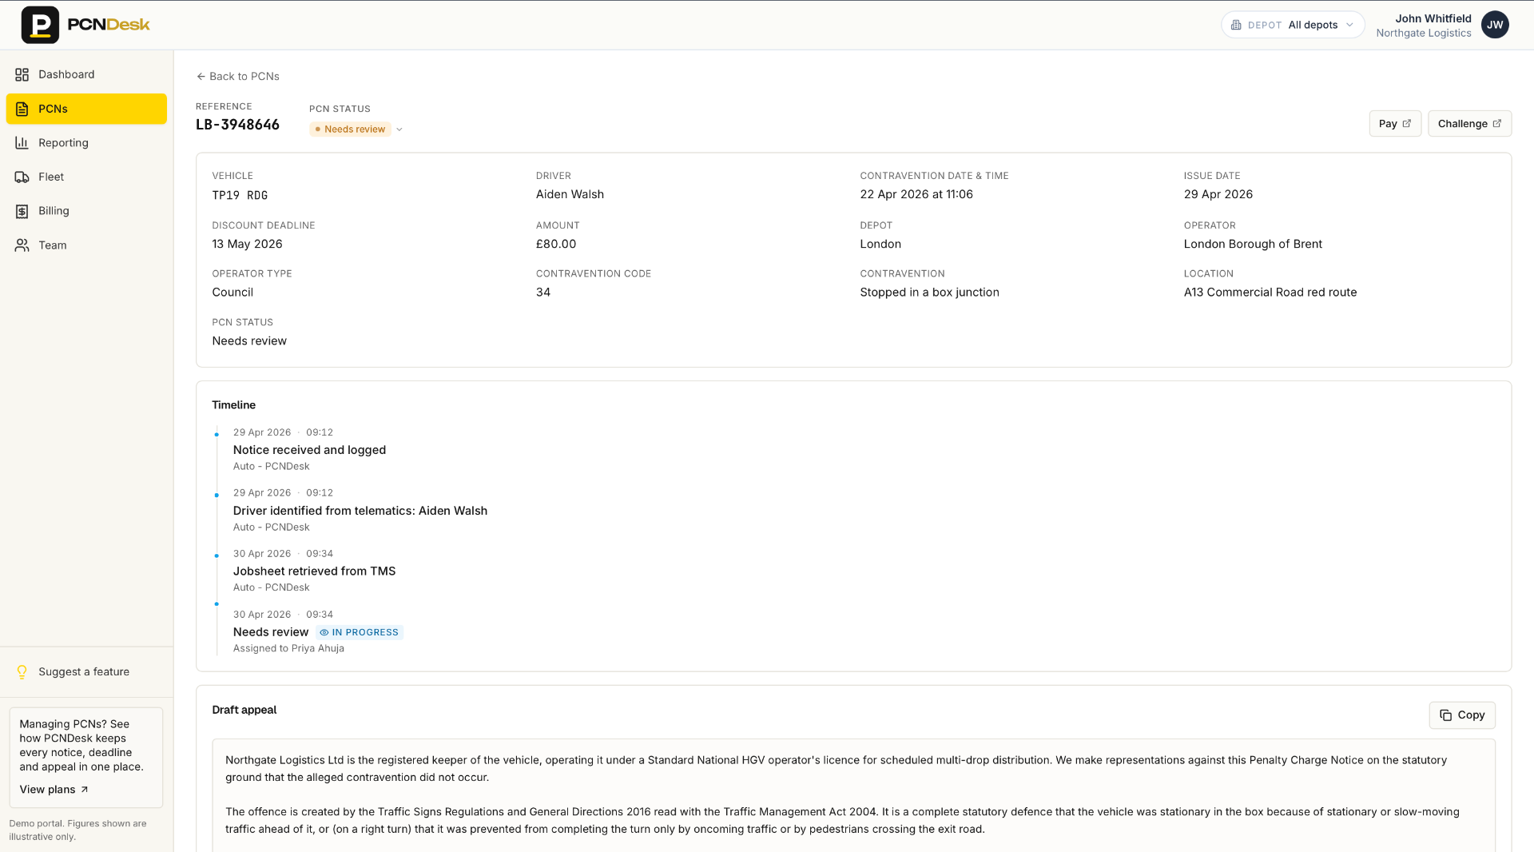Click the Team people icon
1534x852 pixels.
22,245
